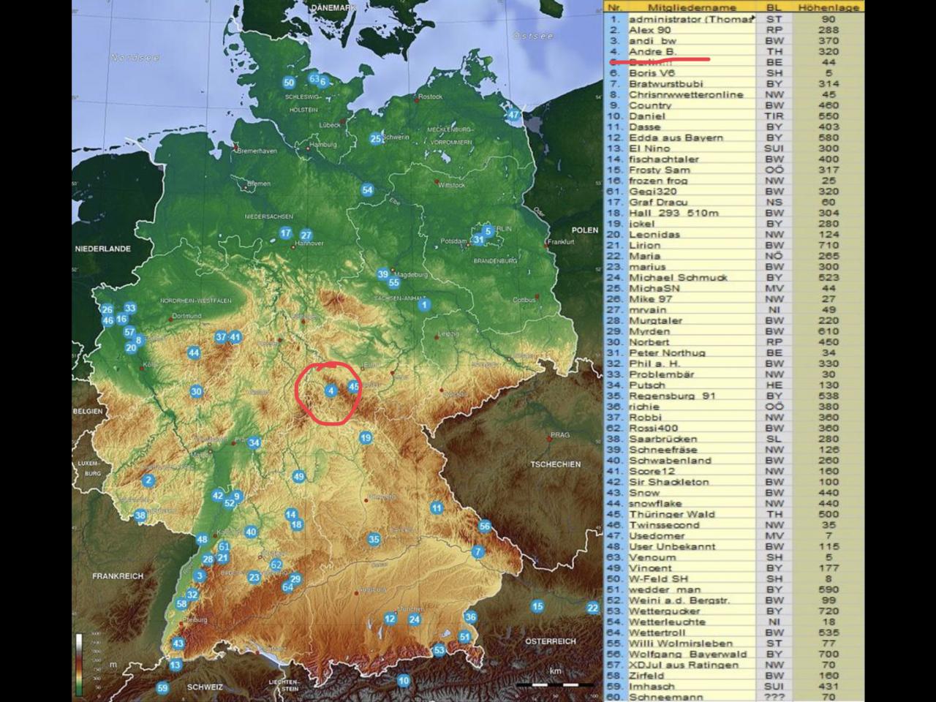Click the Höhenlage column header
Screen dimensions: 936x702
point(828,7)
